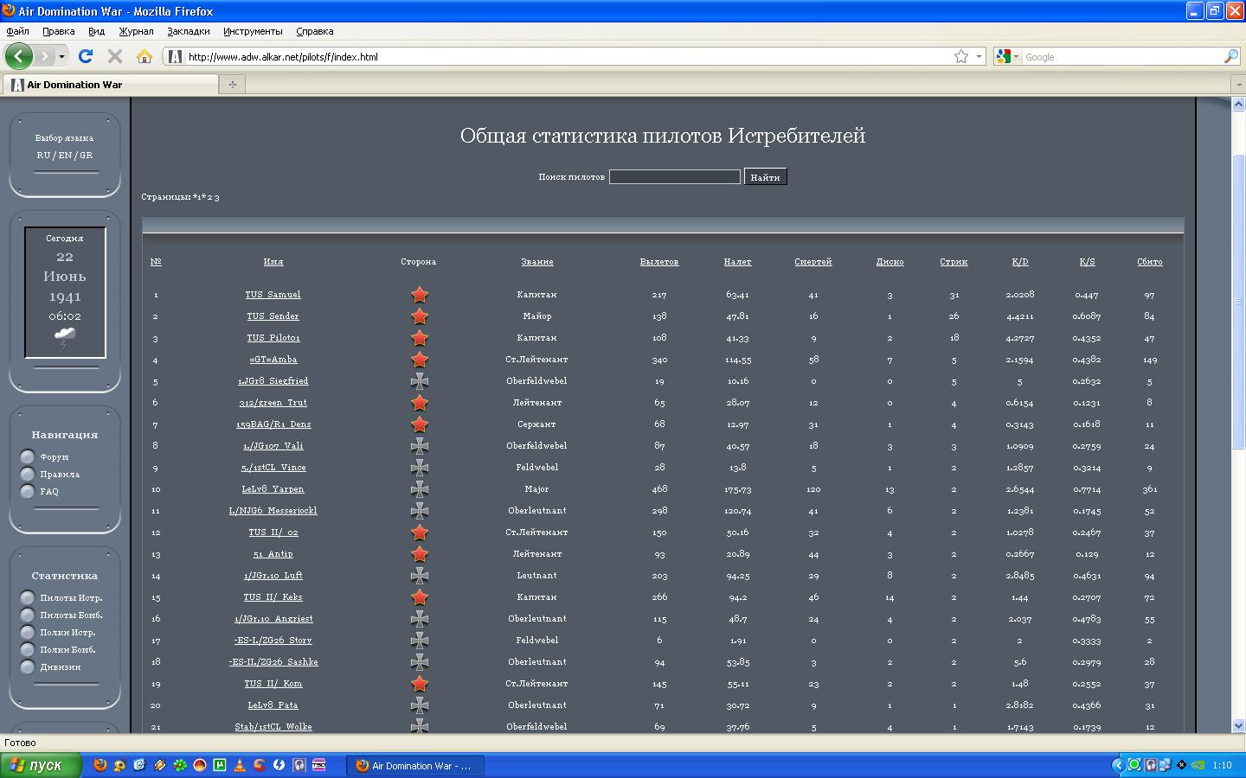Click the Stop loading X icon
Viewport: 1246px width, 778px height.
click(x=114, y=56)
